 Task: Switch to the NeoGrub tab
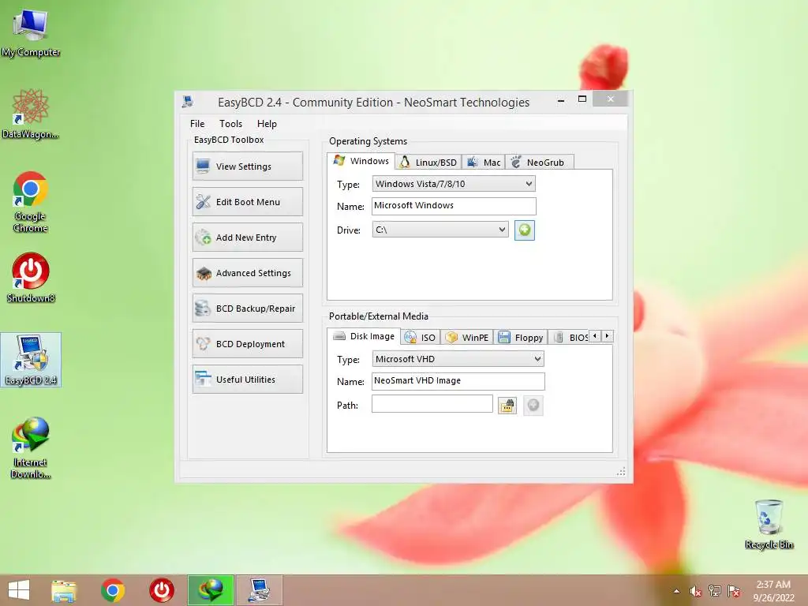pos(539,163)
